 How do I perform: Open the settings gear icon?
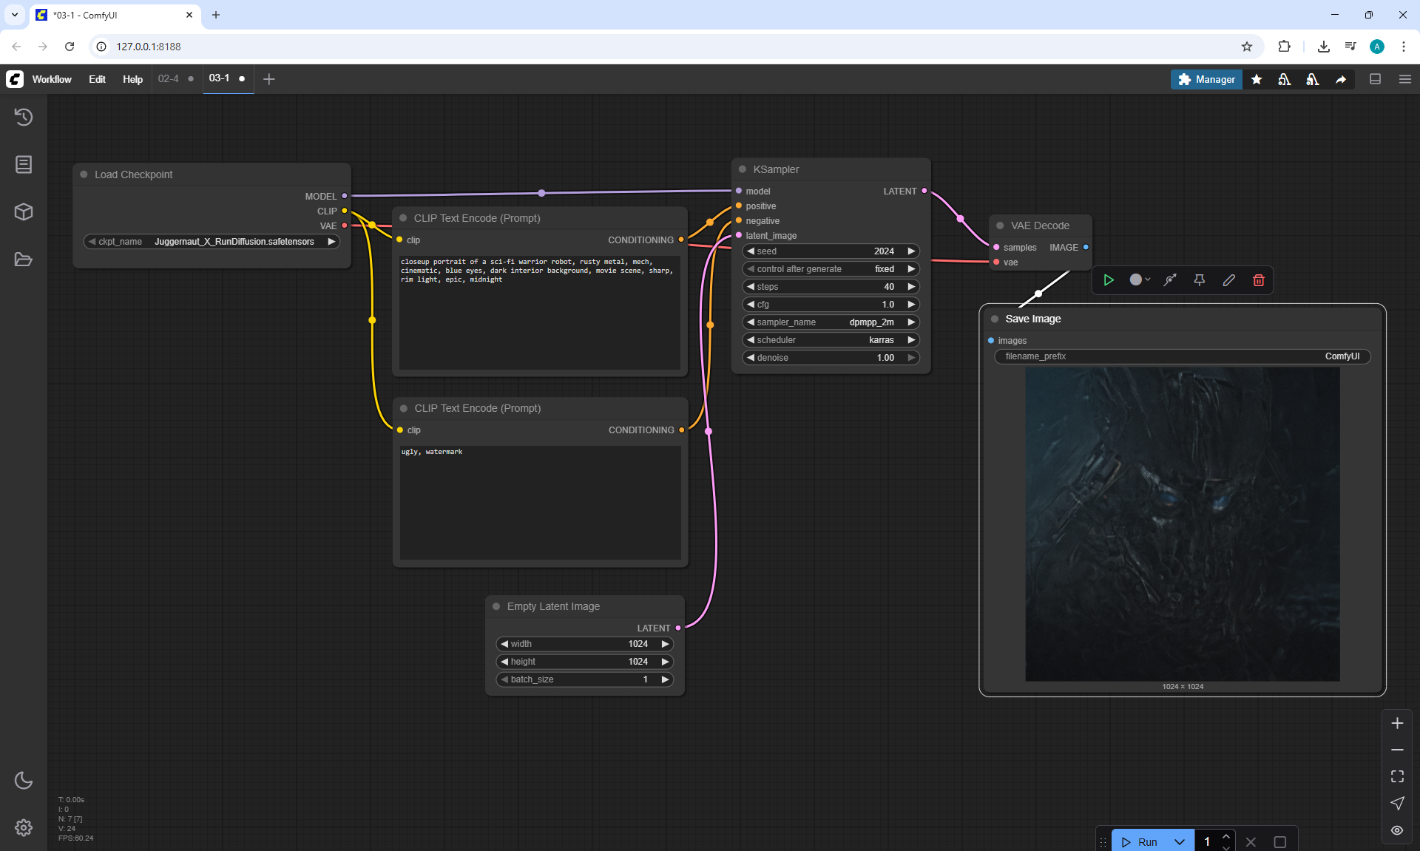(24, 827)
